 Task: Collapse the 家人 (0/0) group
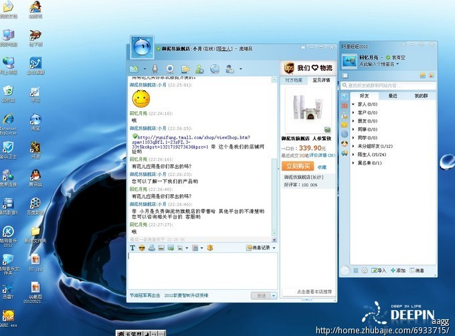tap(353, 104)
